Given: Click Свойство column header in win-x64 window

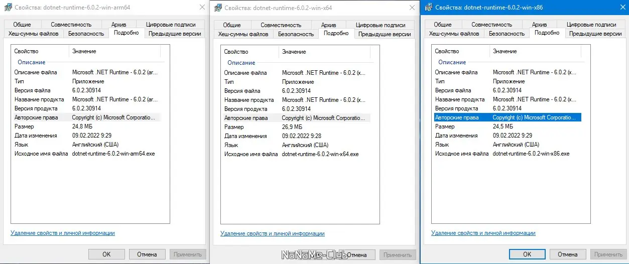Looking at the screenshot, I should [x=249, y=52].
